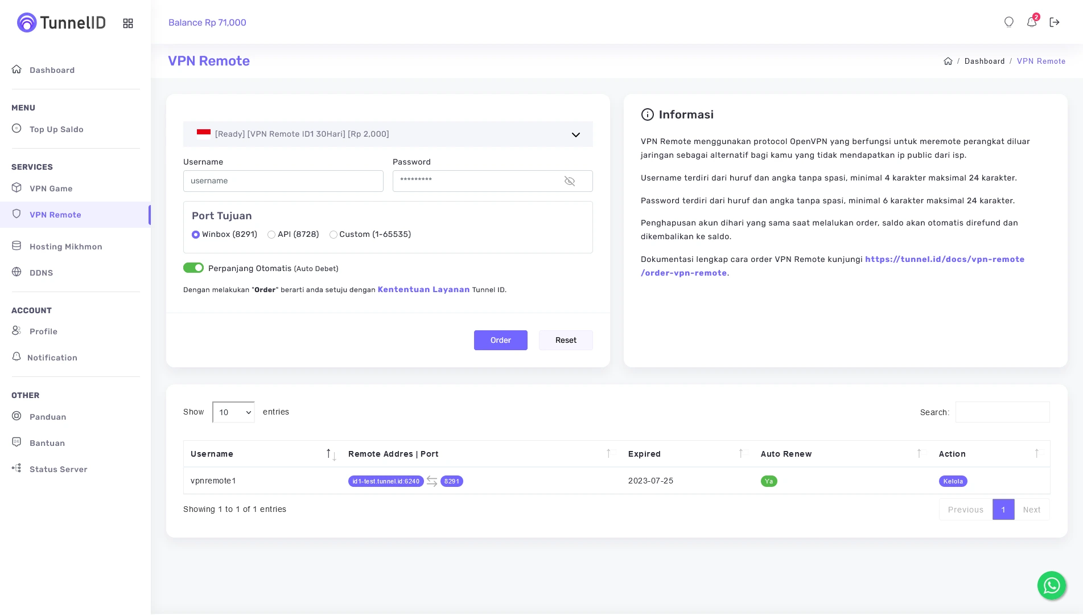Toggle the sidebar grid menu icon
The image size is (1083, 615).
128,23
